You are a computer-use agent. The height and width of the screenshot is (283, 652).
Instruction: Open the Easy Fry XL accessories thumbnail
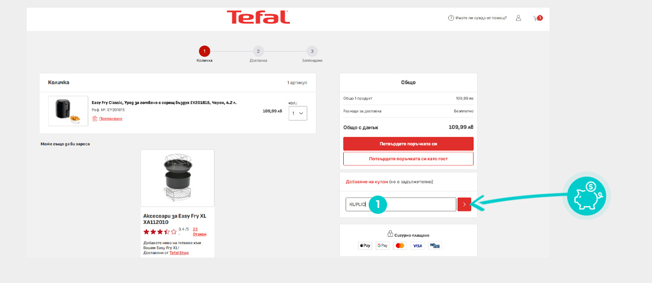pos(177,178)
